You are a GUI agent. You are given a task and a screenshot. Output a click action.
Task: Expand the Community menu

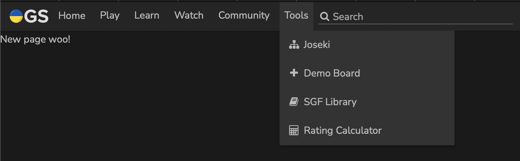(x=244, y=15)
